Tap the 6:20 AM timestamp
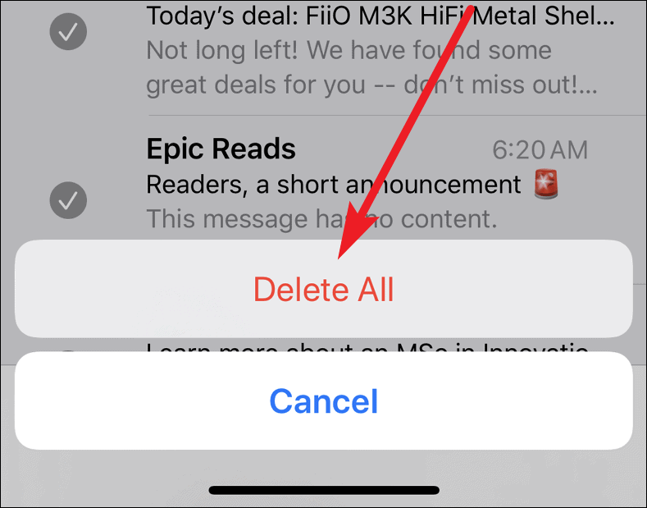The width and height of the screenshot is (647, 508). coord(540,150)
